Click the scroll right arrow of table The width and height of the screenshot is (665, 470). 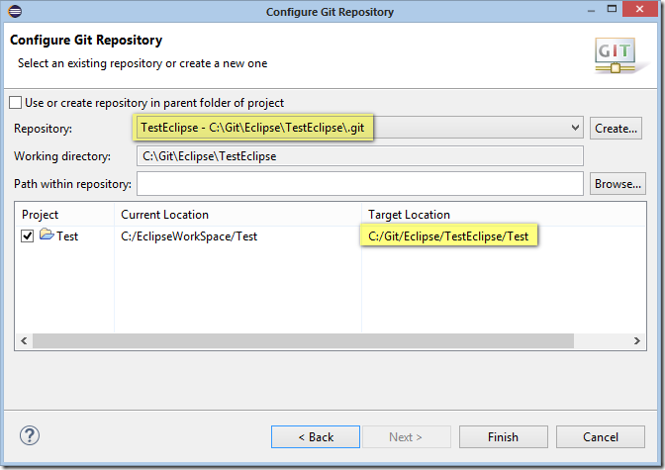[x=637, y=340]
